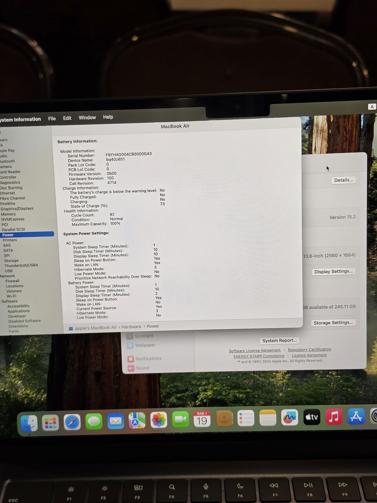The height and width of the screenshot is (503, 377).
Task: Select Fibre Channel in the sidebar
Action: tap(13, 198)
